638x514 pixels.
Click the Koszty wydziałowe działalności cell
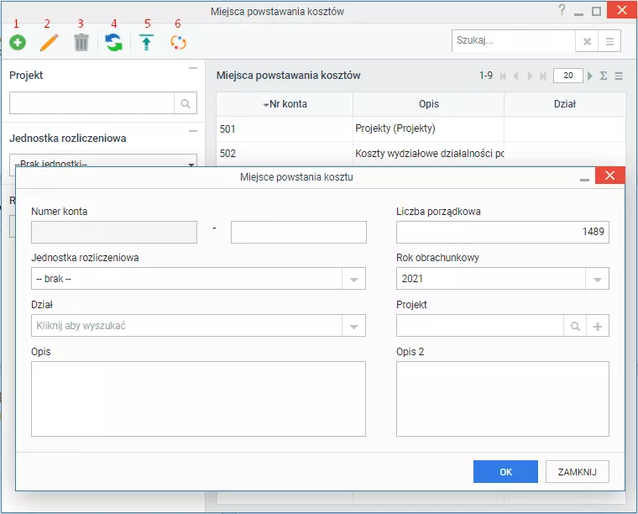(x=428, y=154)
